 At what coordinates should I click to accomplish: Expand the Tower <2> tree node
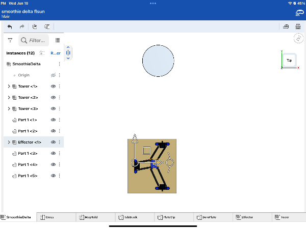point(9,98)
